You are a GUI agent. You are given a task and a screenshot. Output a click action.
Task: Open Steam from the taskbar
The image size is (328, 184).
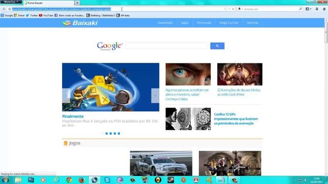(171, 180)
